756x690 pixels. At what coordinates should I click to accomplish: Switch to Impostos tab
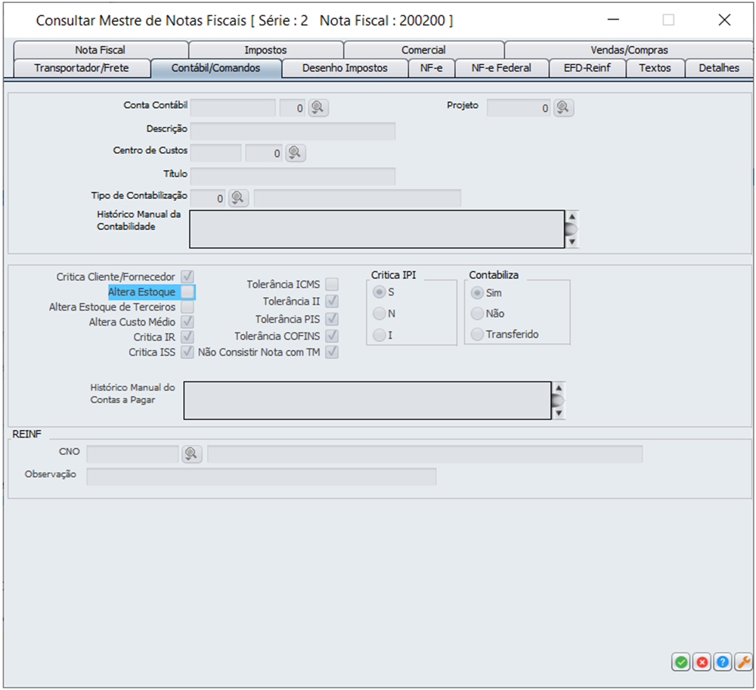265,50
